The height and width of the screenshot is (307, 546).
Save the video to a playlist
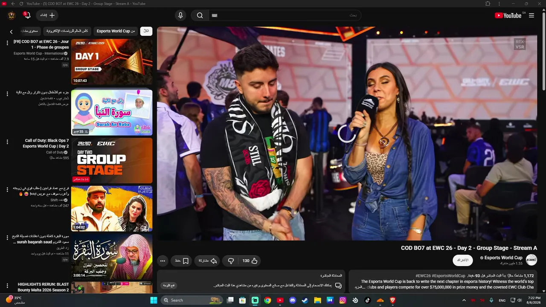tap(182, 261)
